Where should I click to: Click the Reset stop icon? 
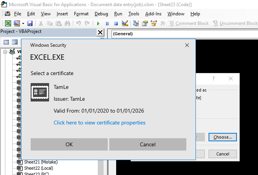(x=116, y=23)
